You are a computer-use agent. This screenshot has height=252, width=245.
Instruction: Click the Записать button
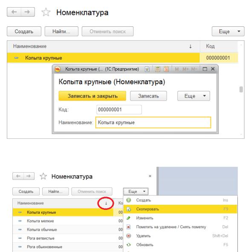(148, 96)
